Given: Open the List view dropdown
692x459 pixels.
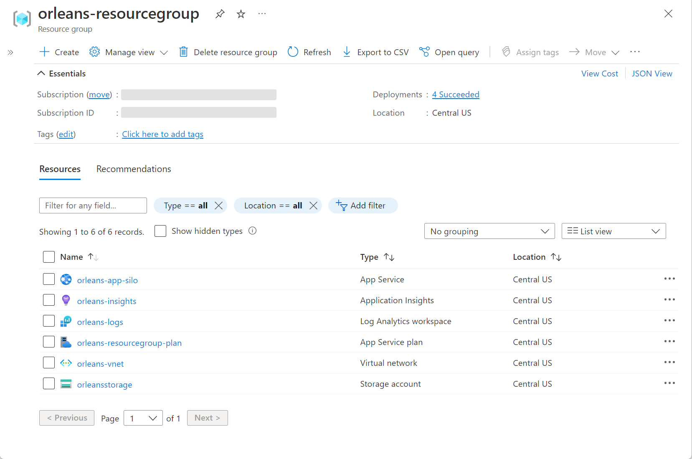Looking at the screenshot, I should [x=613, y=231].
